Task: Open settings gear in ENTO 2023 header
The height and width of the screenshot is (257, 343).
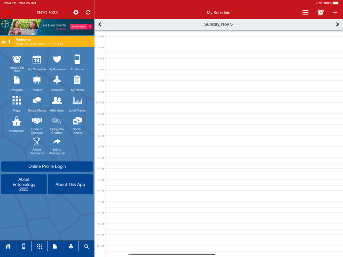Action: pyautogui.click(x=76, y=12)
